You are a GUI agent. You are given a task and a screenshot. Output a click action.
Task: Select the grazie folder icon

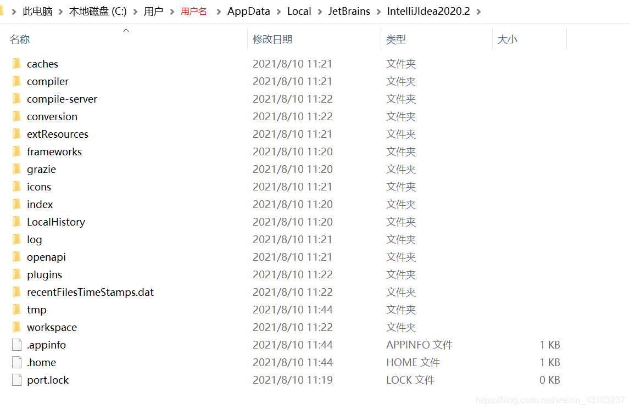click(16, 169)
